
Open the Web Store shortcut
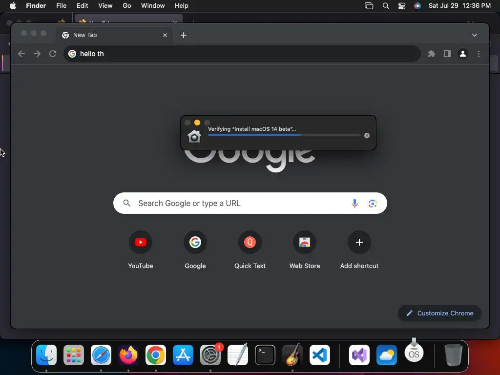305,250
